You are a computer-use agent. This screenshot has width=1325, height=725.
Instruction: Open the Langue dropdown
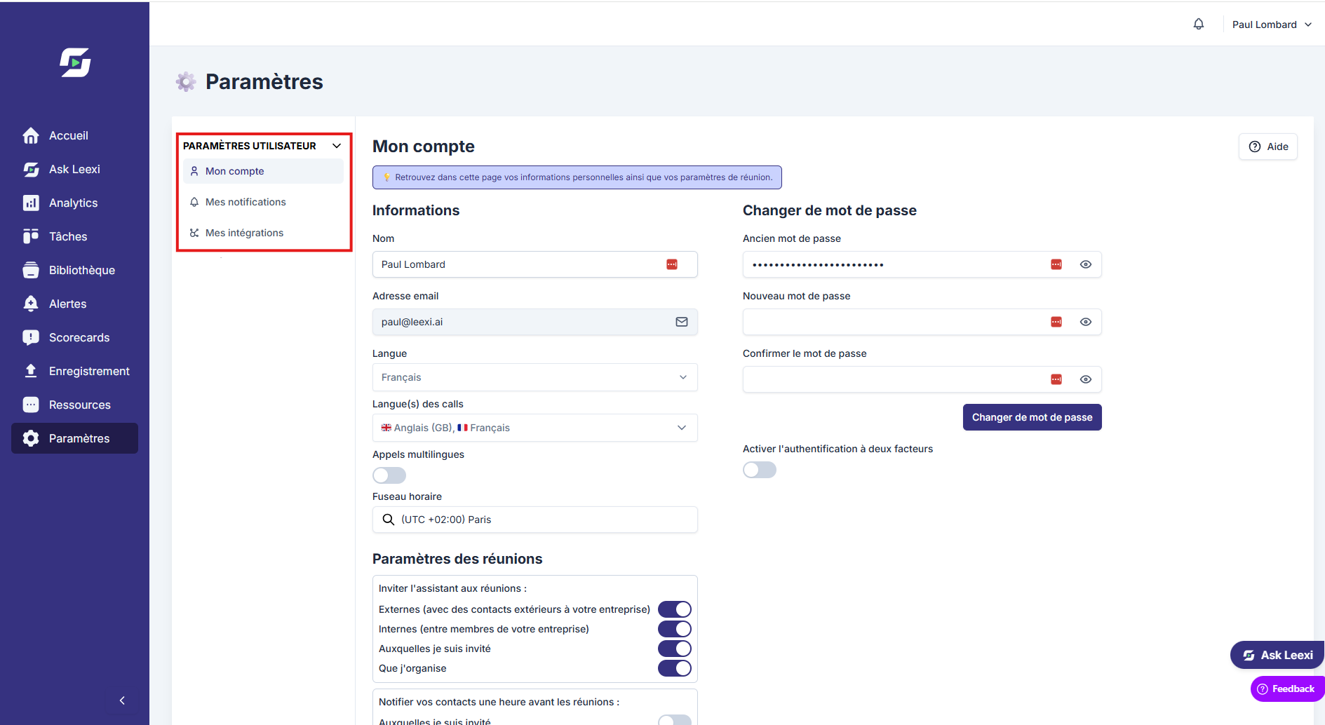coord(535,377)
